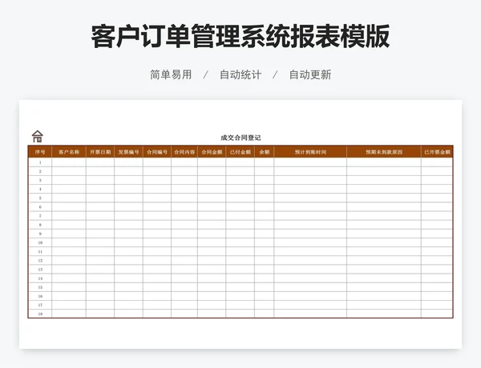Image resolution: width=481 pixels, height=368 pixels.
Task: Click the 自动统计 subtitle text
Action: [240, 74]
